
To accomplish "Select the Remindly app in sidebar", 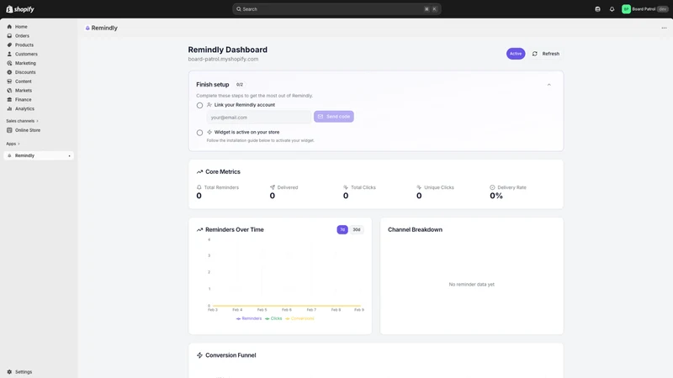I will click(x=39, y=155).
